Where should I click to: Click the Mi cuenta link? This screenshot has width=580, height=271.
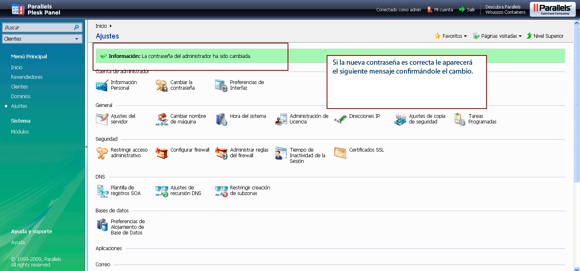[x=443, y=10]
